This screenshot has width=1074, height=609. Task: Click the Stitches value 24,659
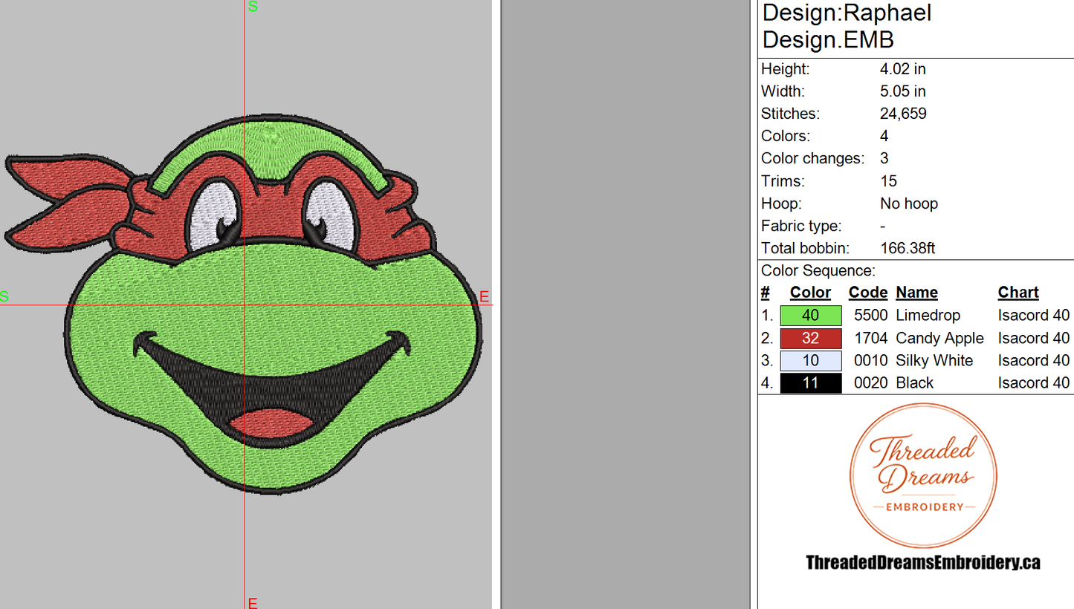pos(903,114)
